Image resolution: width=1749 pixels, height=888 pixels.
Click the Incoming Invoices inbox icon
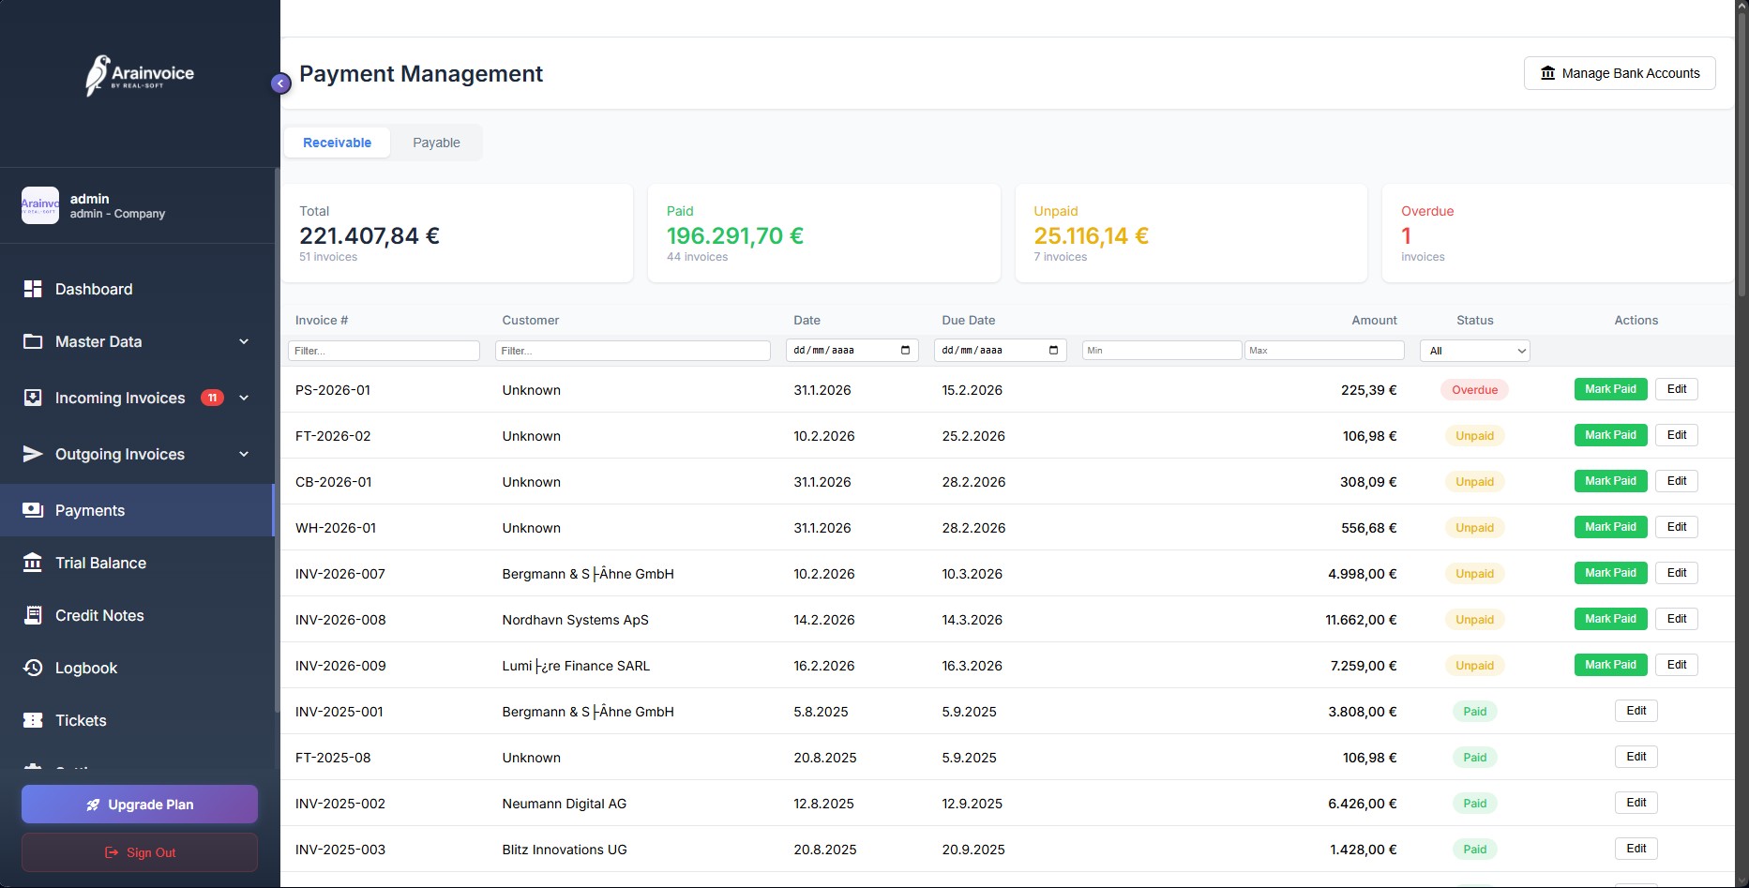click(x=33, y=398)
